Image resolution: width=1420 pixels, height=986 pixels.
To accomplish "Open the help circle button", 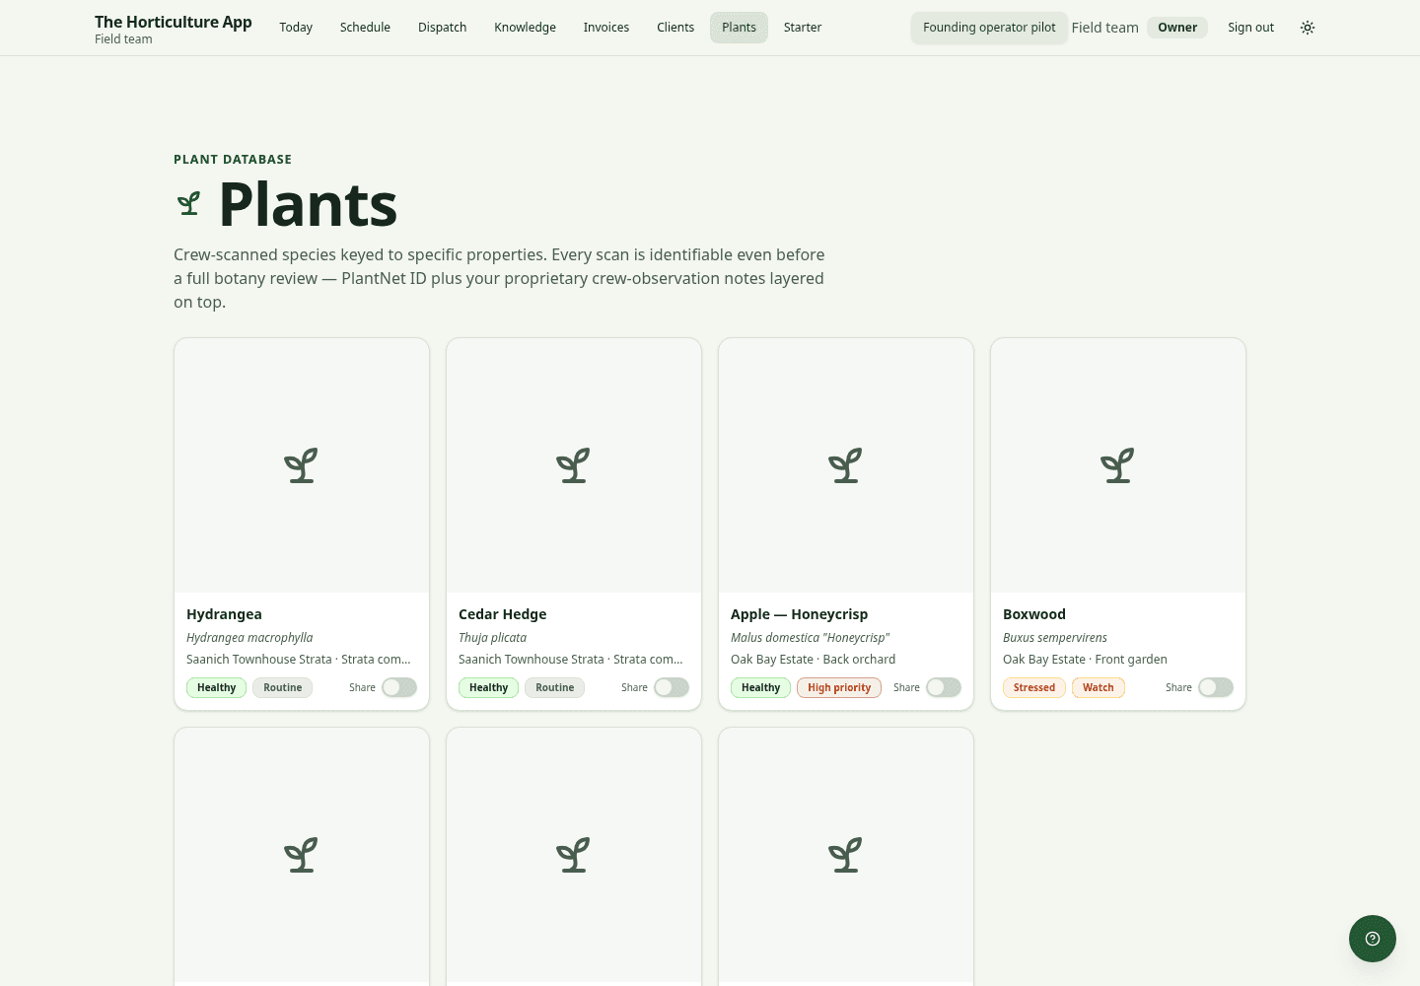I will (1373, 939).
